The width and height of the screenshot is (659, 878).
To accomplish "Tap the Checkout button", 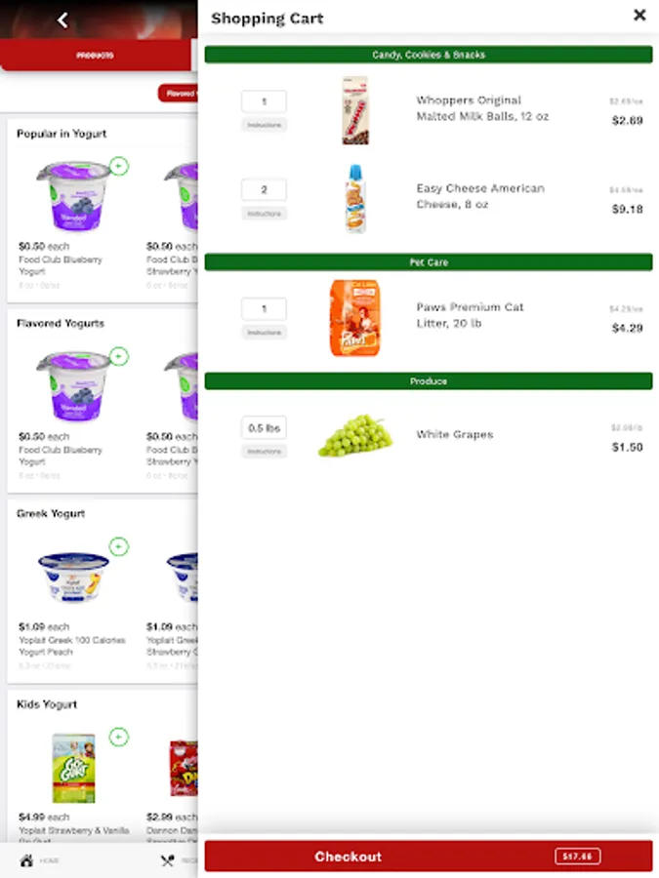I will [429, 857].
